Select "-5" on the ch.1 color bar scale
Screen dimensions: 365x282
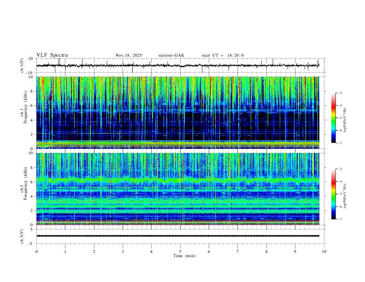coord(340,118)
